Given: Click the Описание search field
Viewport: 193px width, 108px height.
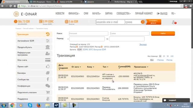Looking at the screenshot, I should (x=89, y=33).
